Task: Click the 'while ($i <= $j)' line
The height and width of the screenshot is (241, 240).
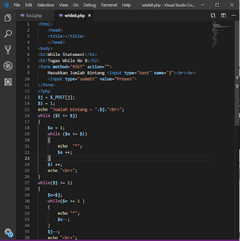Action: coord(57,116)
